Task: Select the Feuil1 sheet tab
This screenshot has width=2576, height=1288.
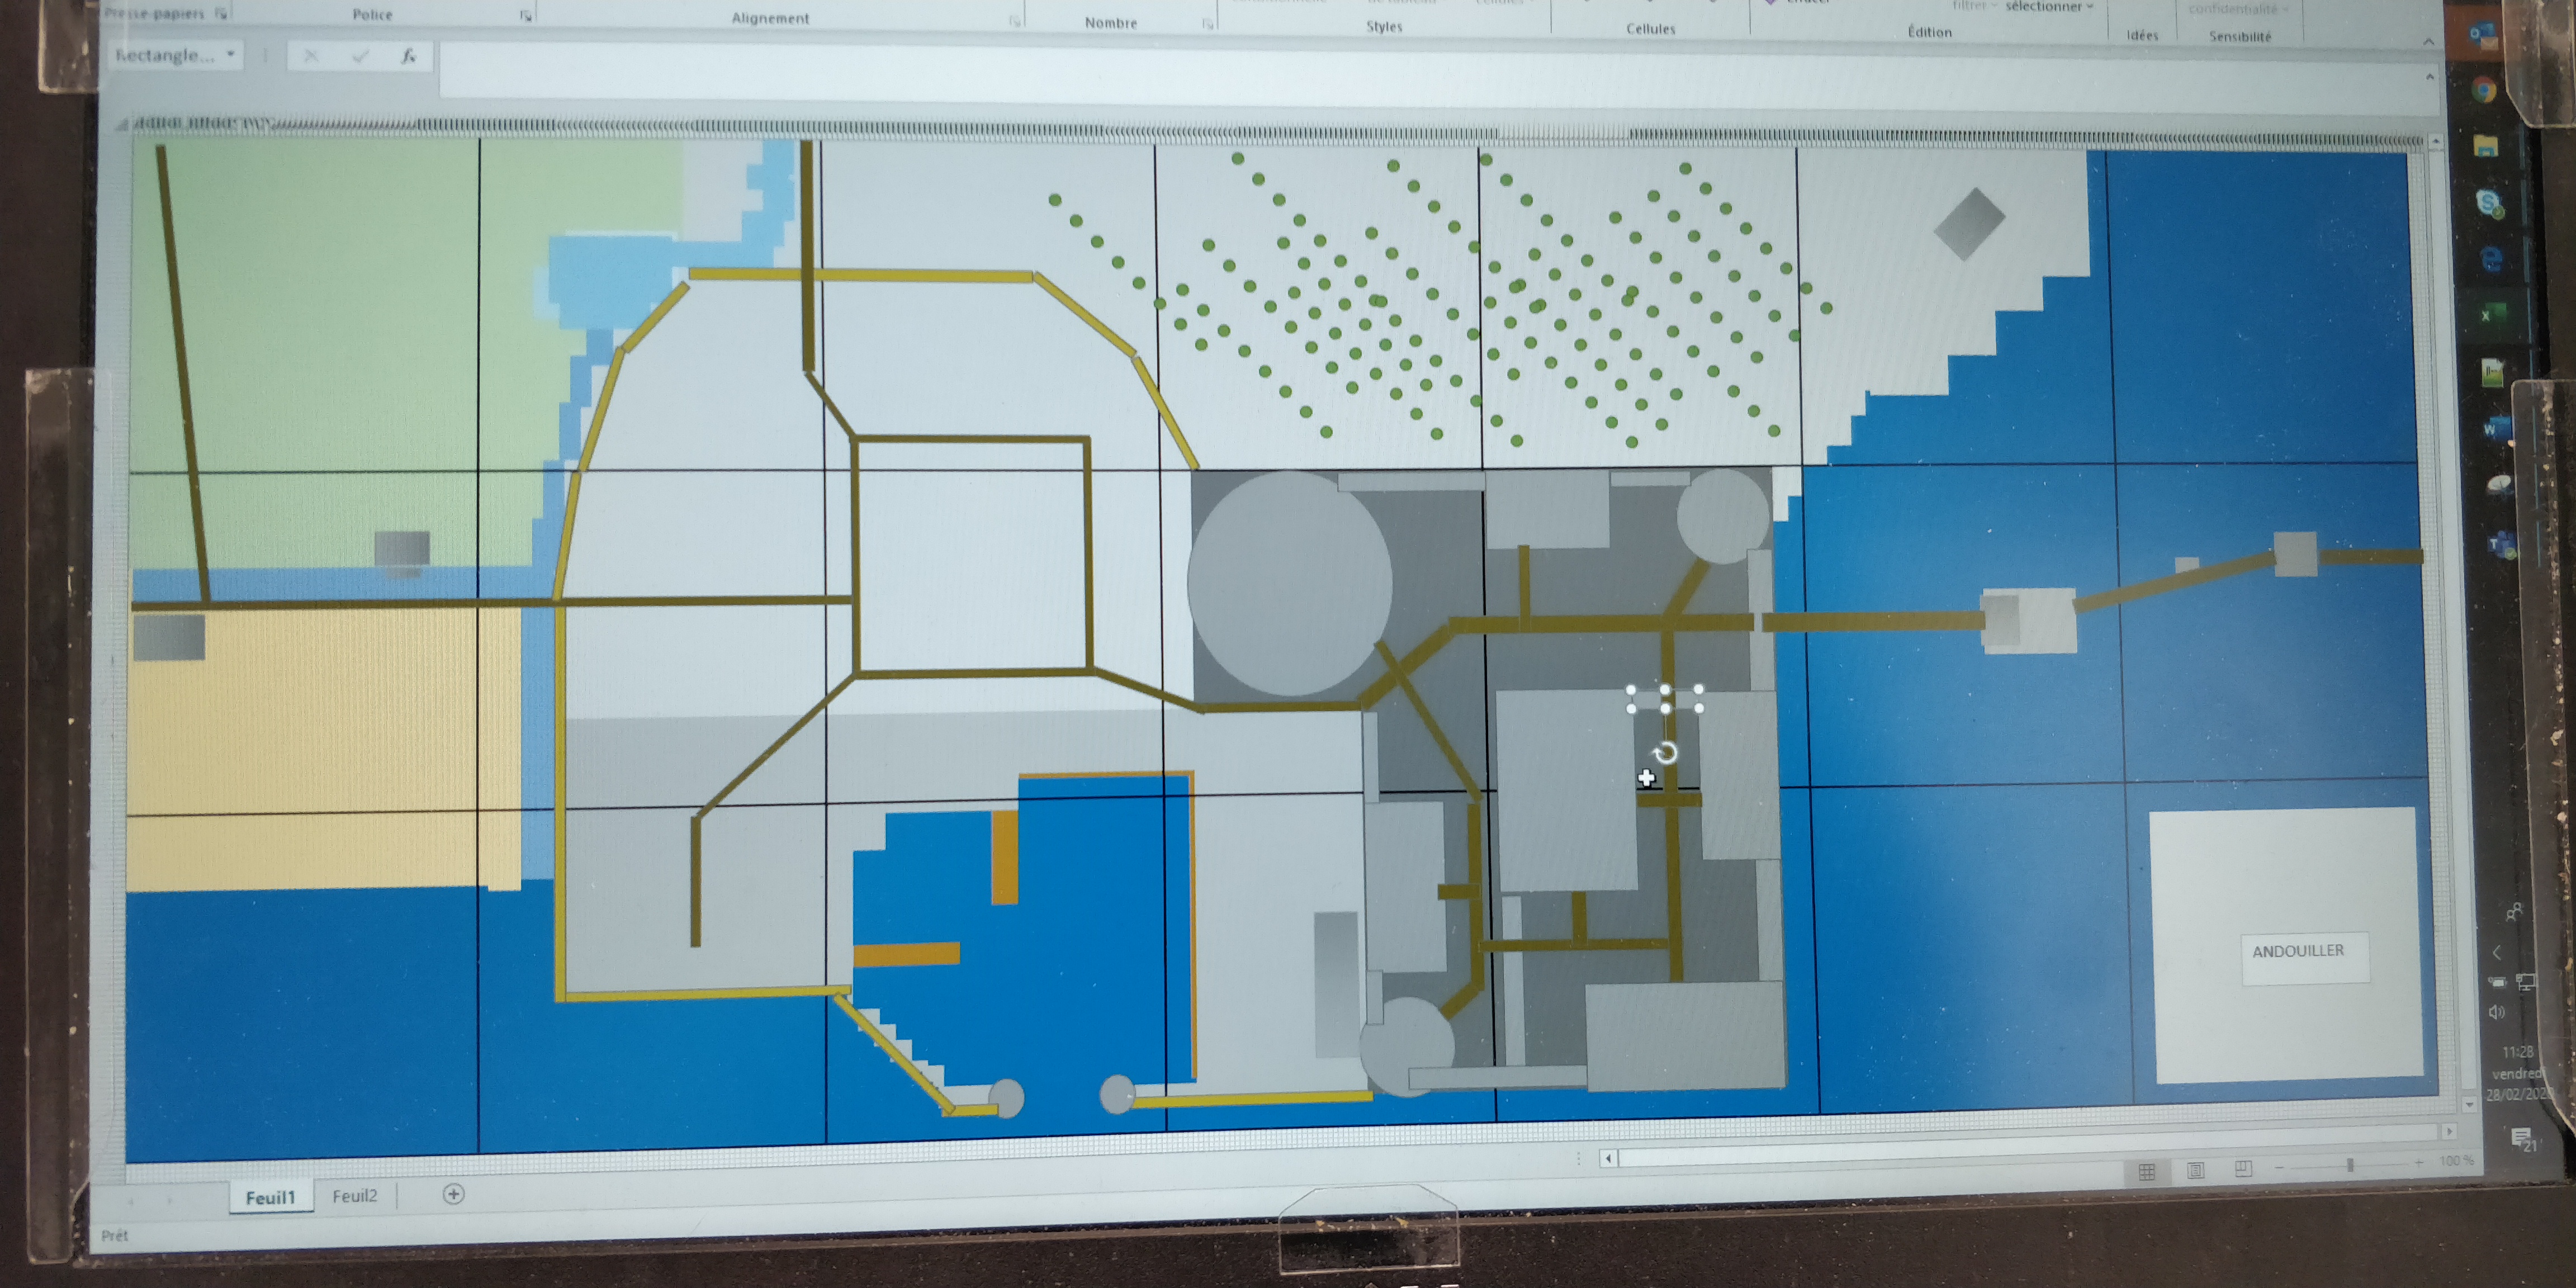Action: tap(270, 1197)
